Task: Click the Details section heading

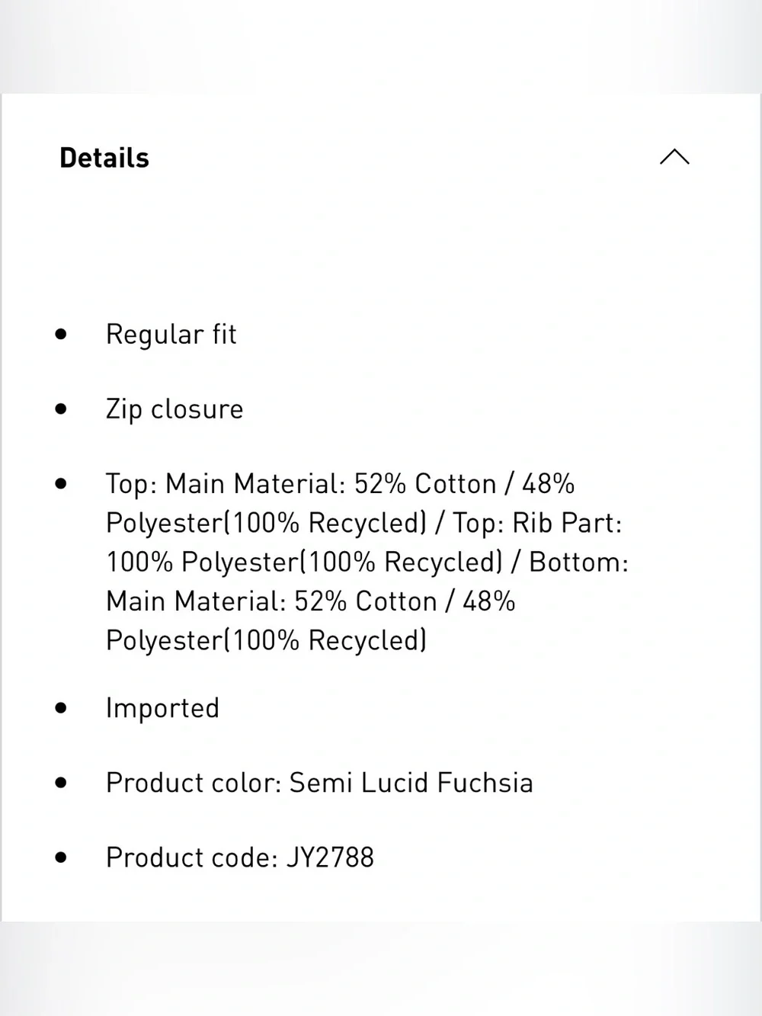Action: [104, 158]
